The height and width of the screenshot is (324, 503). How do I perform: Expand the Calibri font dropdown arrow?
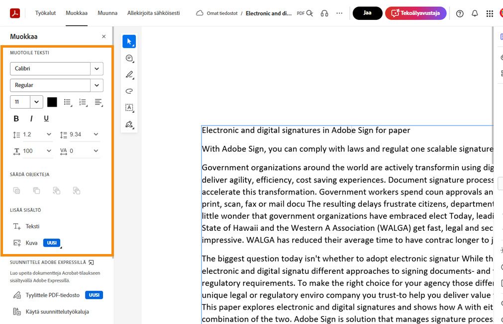[x=97, y=69]
